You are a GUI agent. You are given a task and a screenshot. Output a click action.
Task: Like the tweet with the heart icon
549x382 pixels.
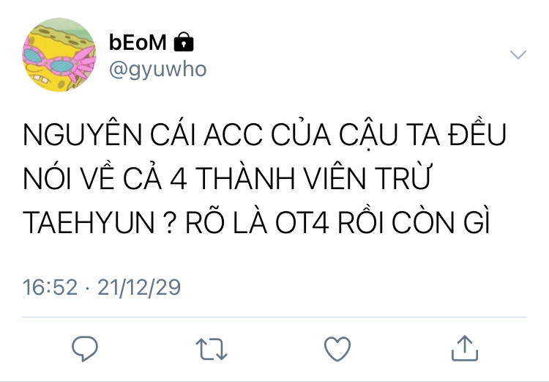337,349
